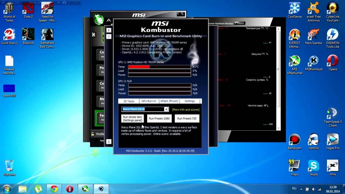This screenshot has width=345, height=194.
Task: Click the Afterburner K (Kombustor) button
Action: (x=94, y=34)
